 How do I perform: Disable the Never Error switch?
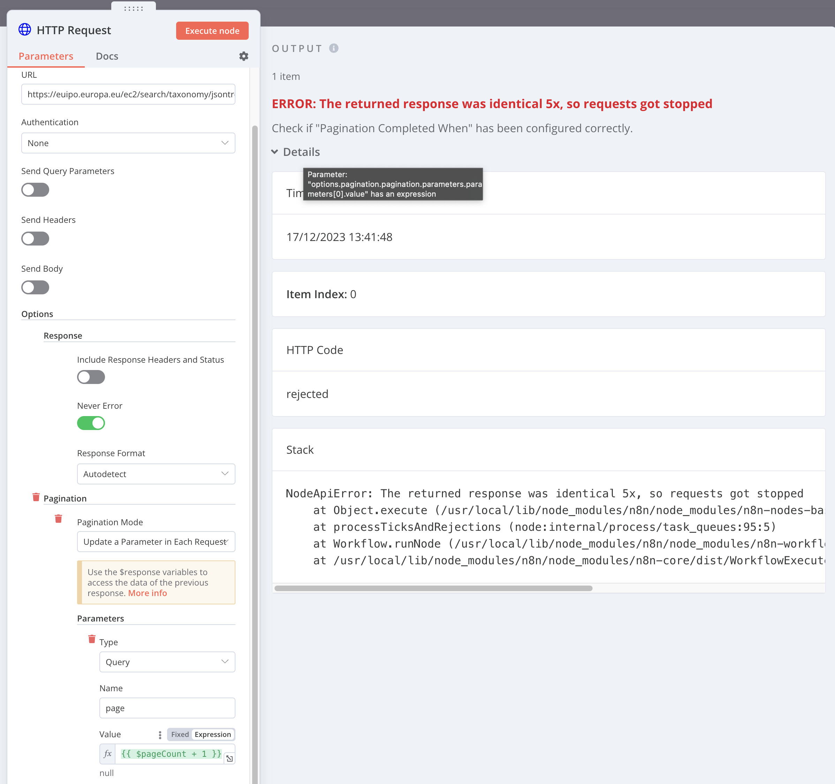[91, 423]
